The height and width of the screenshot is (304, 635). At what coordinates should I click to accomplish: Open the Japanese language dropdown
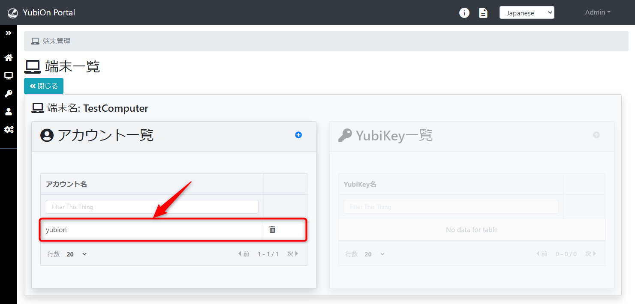point(527,13)
